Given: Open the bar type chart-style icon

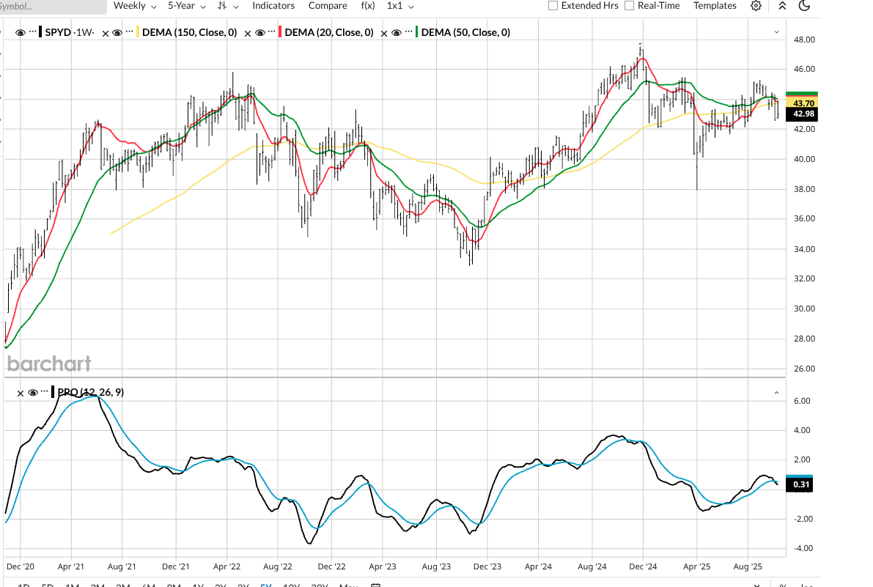Looking at the screenshot, I should 223,6.
